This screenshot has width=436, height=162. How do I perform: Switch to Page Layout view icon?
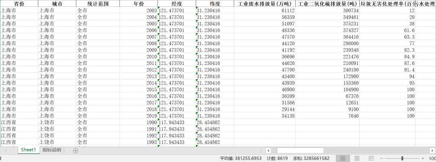(357, 158)
